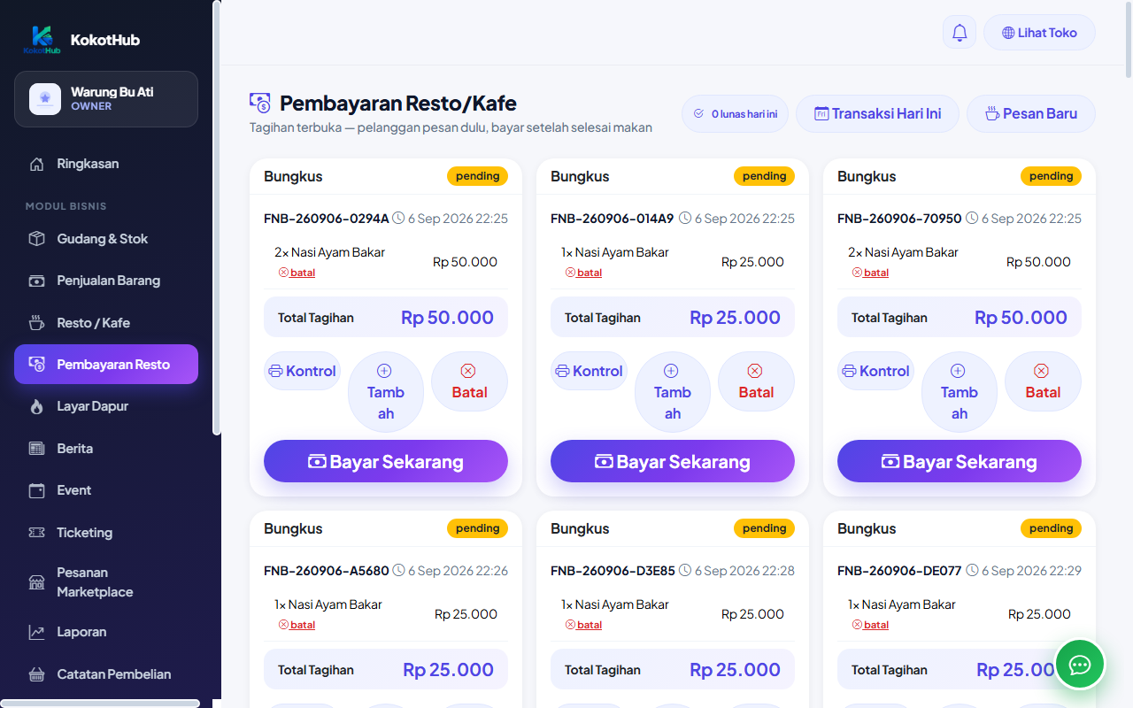Image resolution: width=1133 pixels, height=708 pixels.
Task: Open the Penjualan Barang module
Action: [x=106, y=281]
